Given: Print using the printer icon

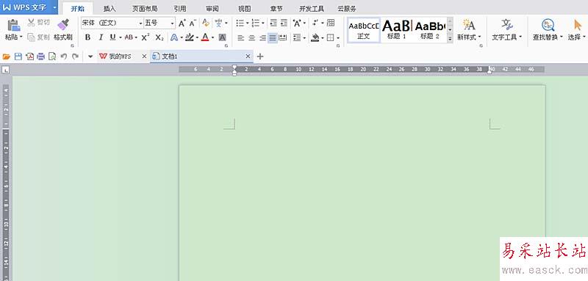Looking at the screenshot, I should (41, 56).
